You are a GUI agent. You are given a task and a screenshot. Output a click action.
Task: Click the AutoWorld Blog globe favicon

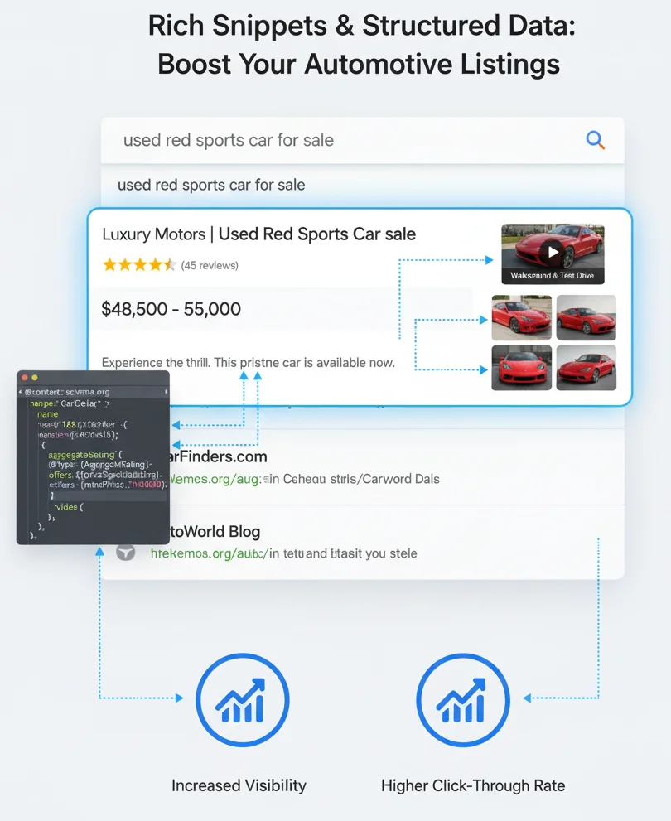(x=126, y=553)
